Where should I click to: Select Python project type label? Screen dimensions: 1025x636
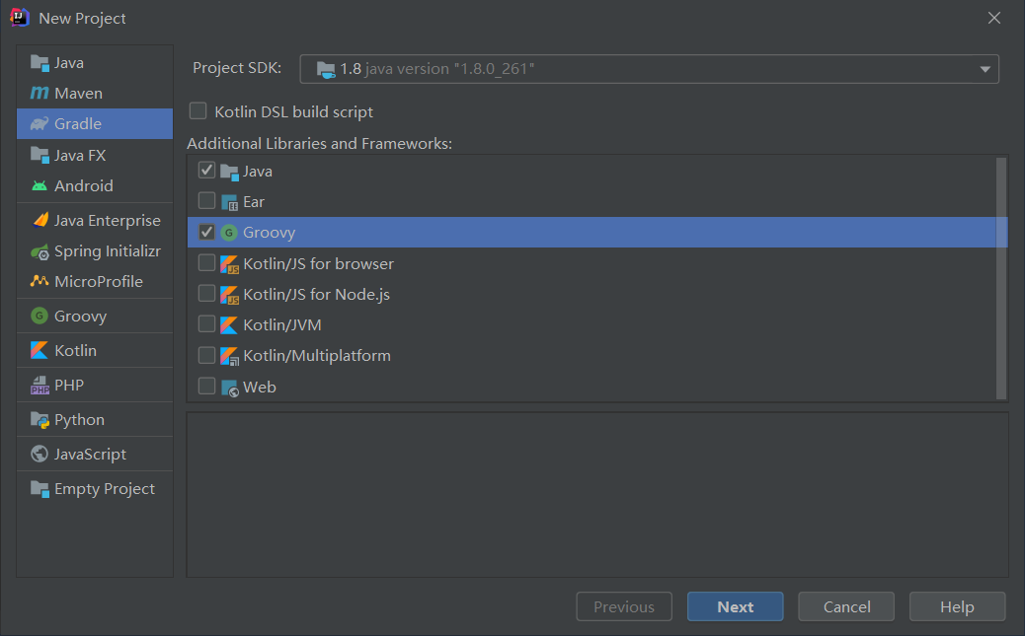(x=79, y=420)
